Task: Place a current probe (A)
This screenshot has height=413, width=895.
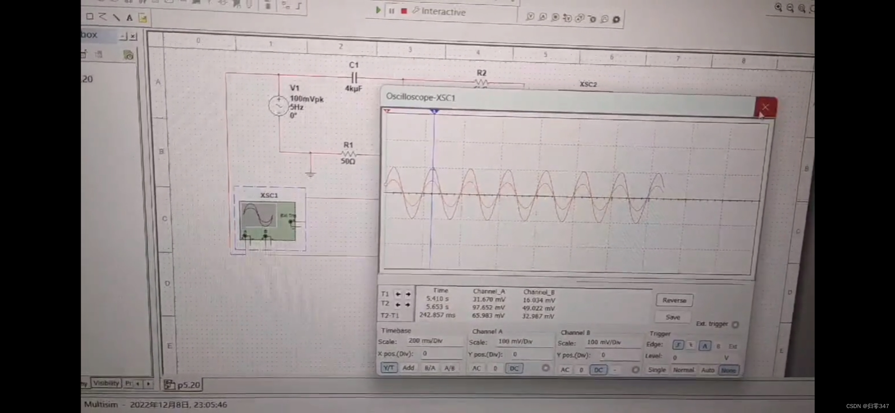Action: click(x=543, y=17)
